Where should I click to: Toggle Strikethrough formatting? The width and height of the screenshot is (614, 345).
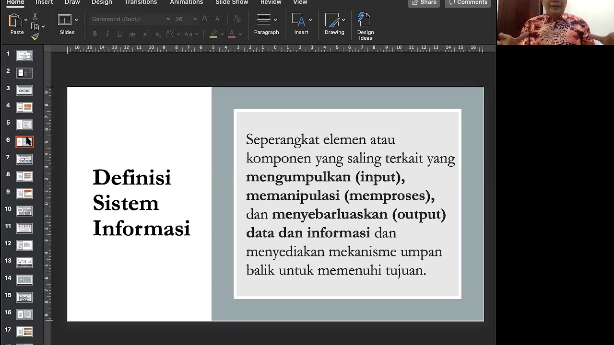132,34
